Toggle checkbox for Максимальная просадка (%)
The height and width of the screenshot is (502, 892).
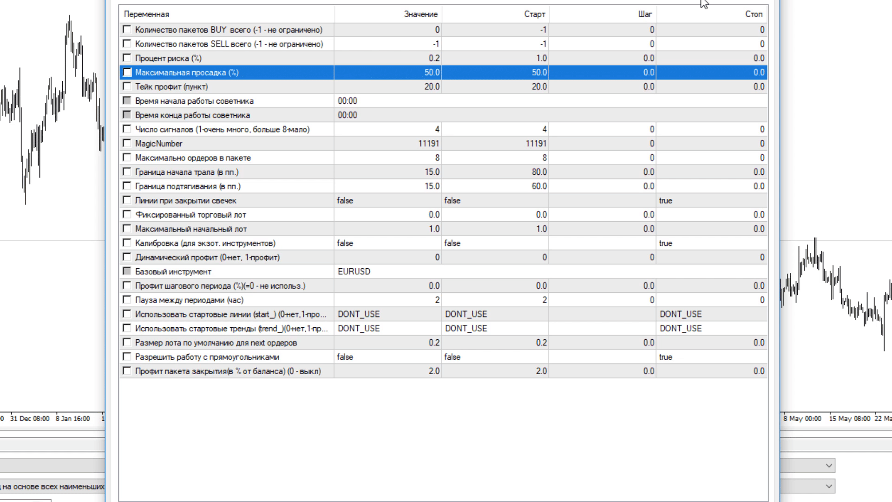point(127,73)
